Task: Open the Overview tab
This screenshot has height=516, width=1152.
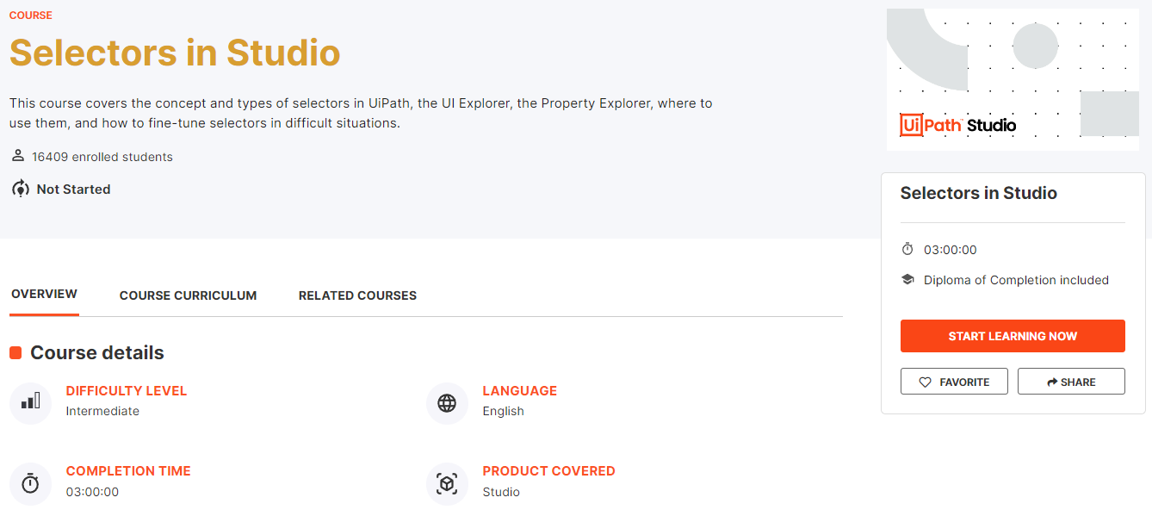Action: tap(44, 295)
